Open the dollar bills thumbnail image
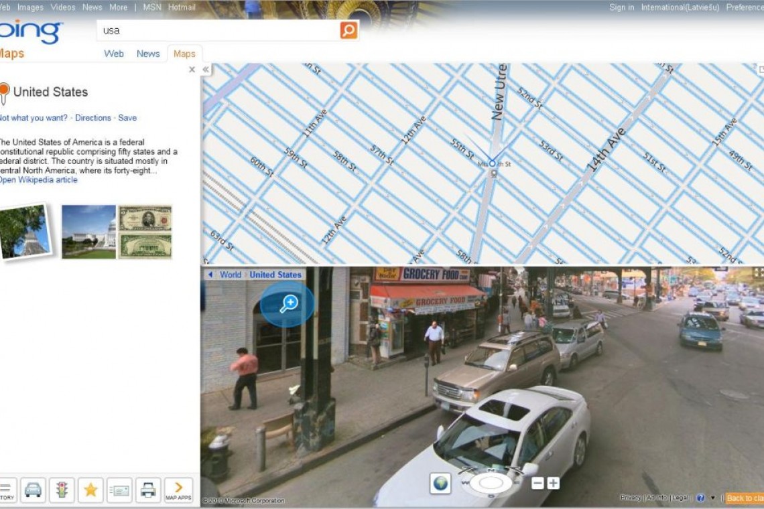This screenshot has height=509, width=764. (x=145, y=232)
